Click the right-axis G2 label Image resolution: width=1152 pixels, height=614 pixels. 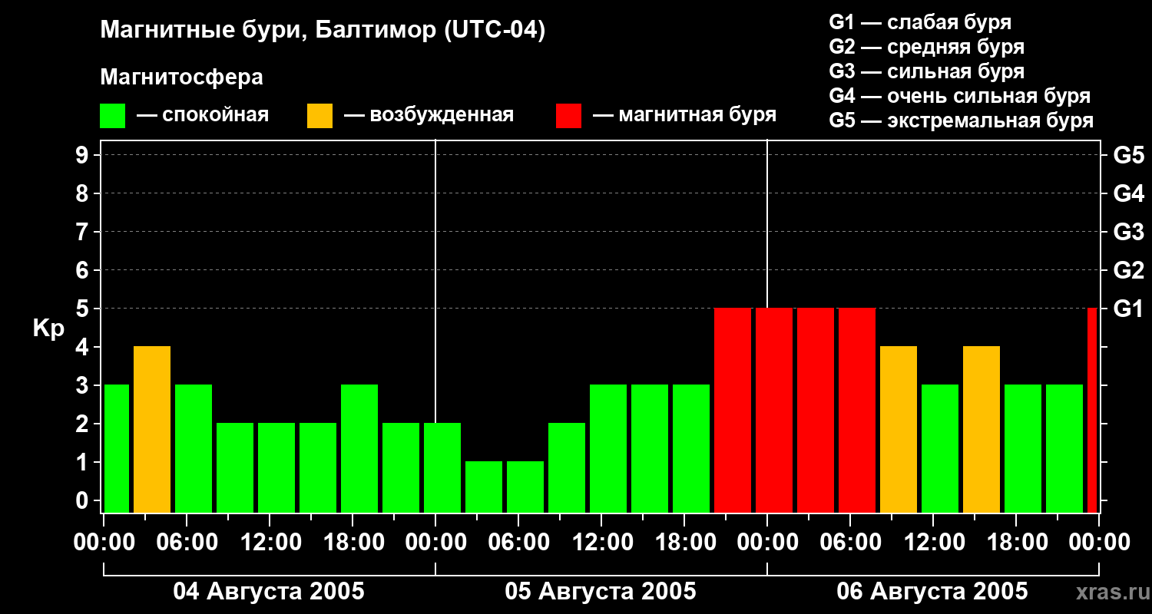[x=1129, y=270]
